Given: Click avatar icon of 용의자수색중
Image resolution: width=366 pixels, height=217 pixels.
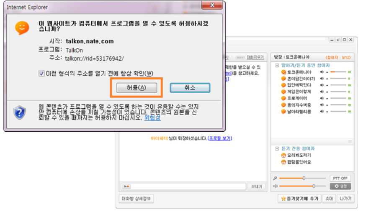Looking at the screenshot, I should pos(284,105).
